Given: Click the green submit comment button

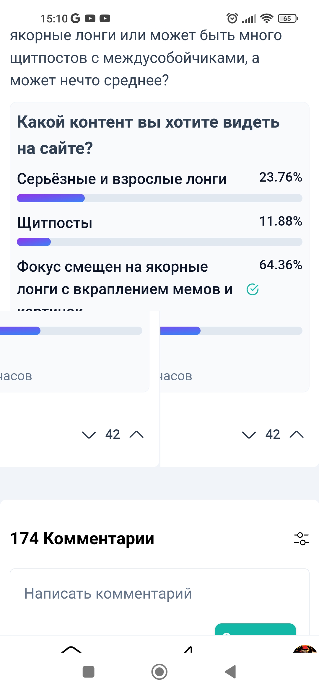Looking at the screenshot, I should (x=255, y=629).
